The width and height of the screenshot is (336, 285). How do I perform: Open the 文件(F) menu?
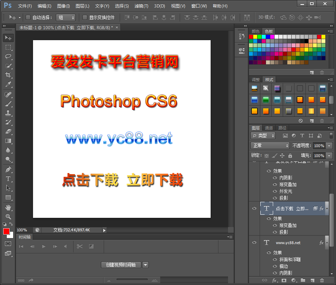(x=25, y=6)
